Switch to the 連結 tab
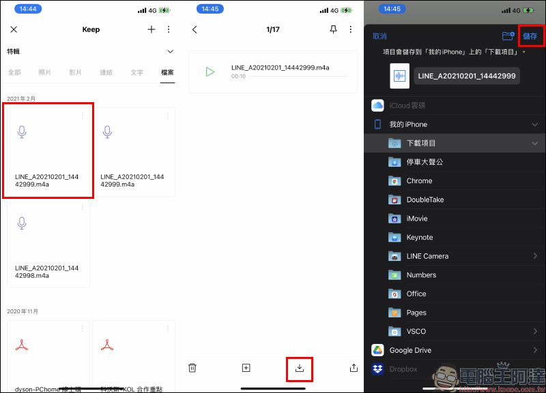This screenshot has height=393, width=546. pos(106,72)
